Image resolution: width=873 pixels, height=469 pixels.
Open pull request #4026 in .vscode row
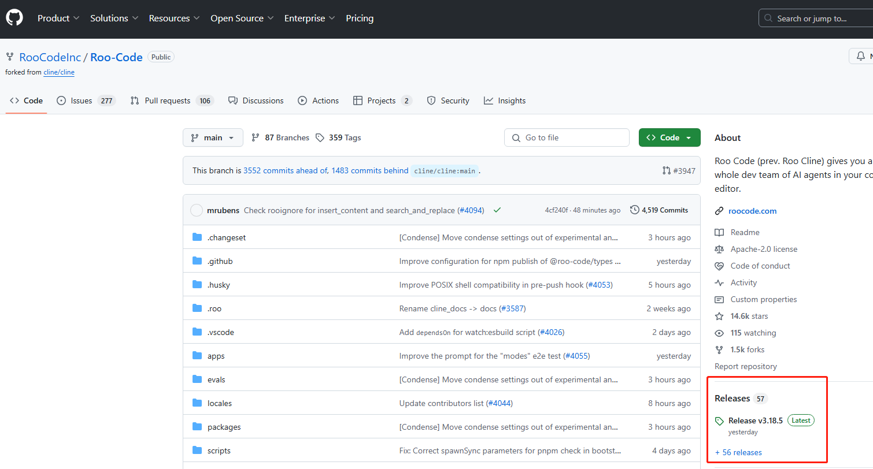point(551,332)
